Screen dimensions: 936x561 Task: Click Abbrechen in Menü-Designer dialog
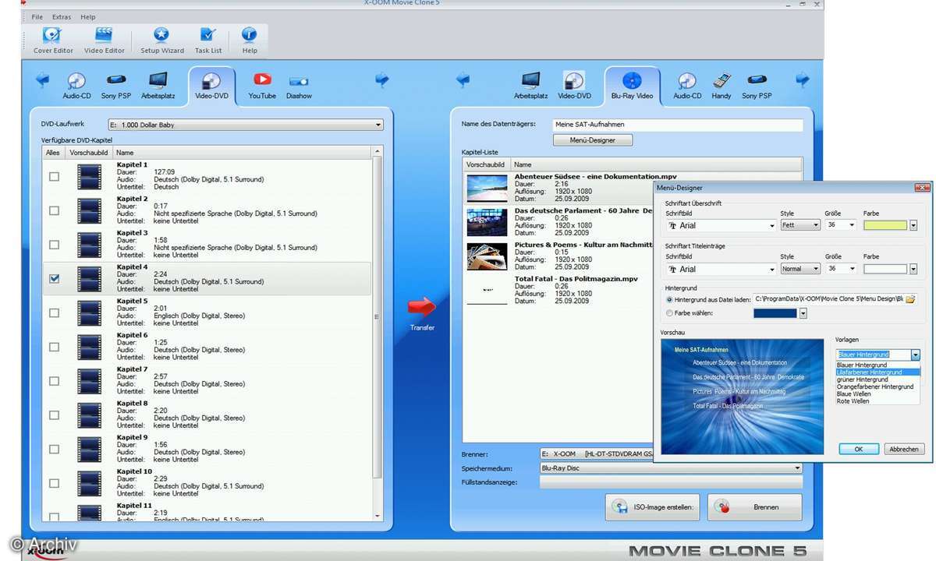click(x=904, y=449)
